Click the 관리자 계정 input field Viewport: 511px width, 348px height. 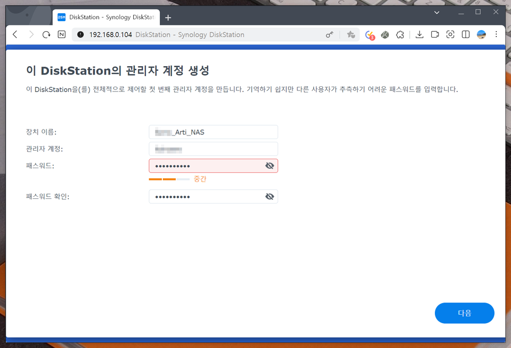click(214, 149)
